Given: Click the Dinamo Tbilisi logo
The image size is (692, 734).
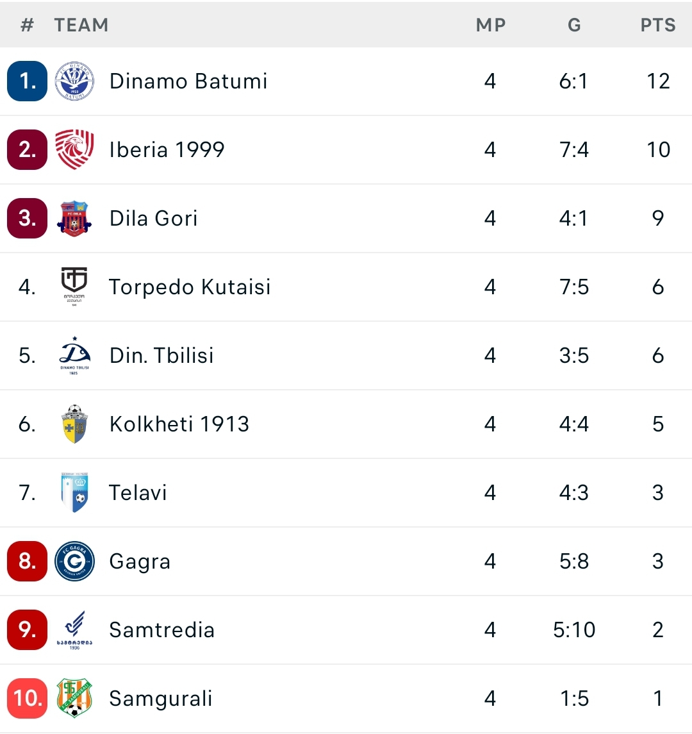Looking at the screenshot, I should click(74, 355).
